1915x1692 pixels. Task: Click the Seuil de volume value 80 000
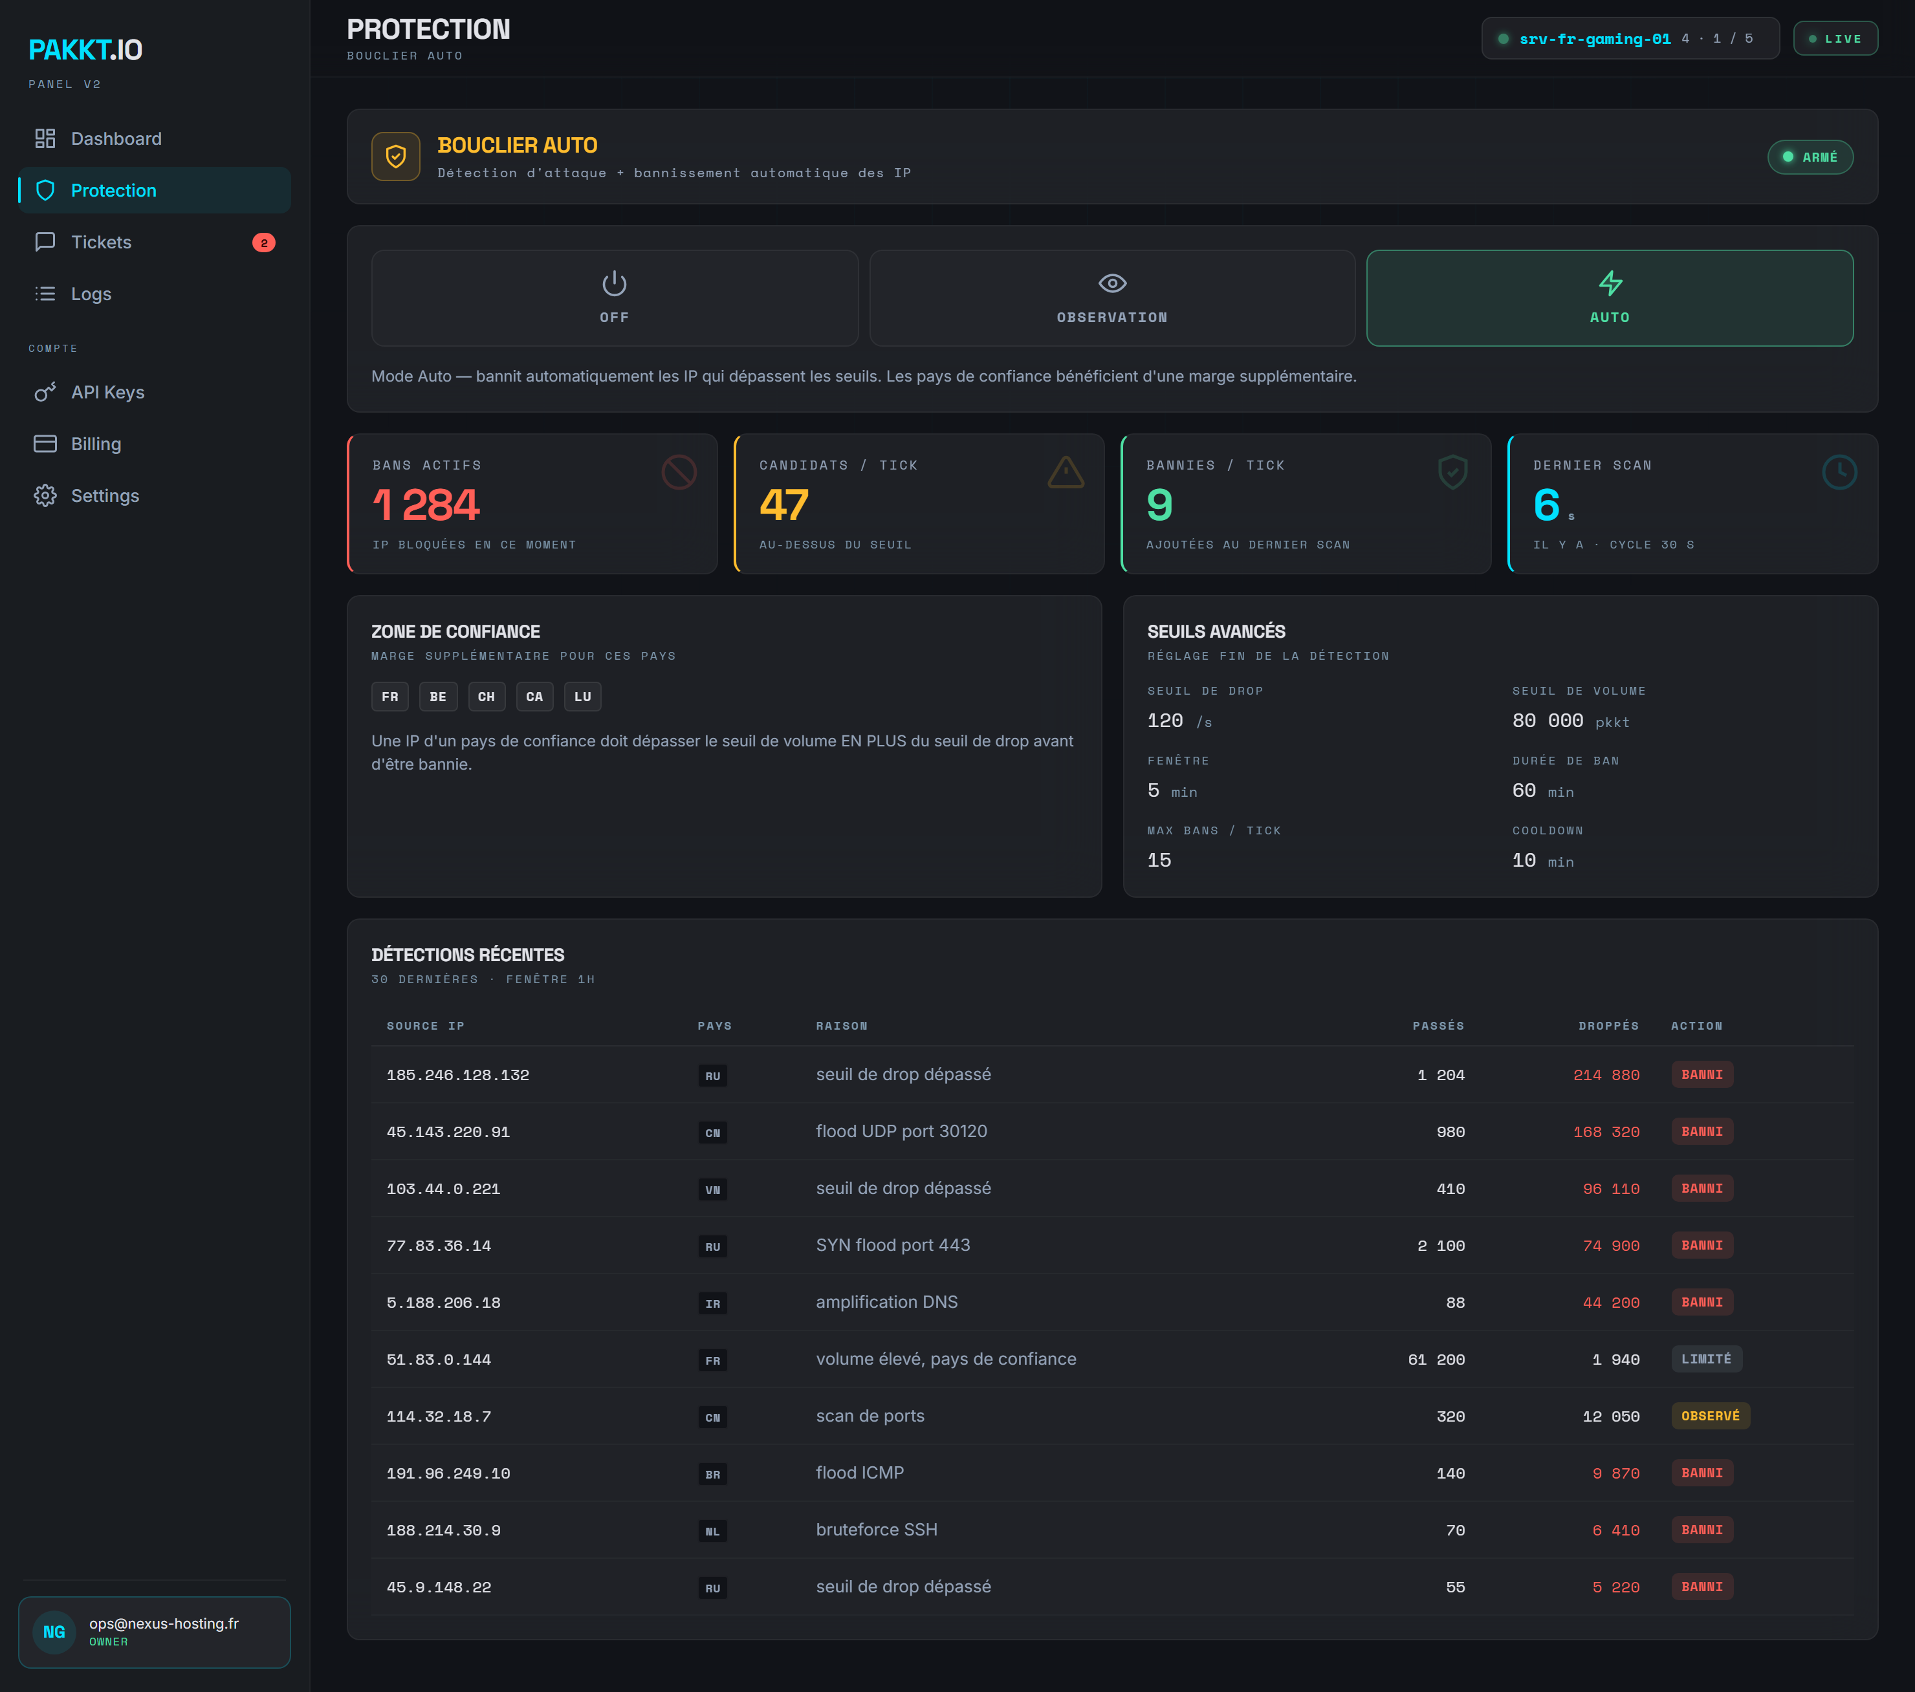(1548, 721)
